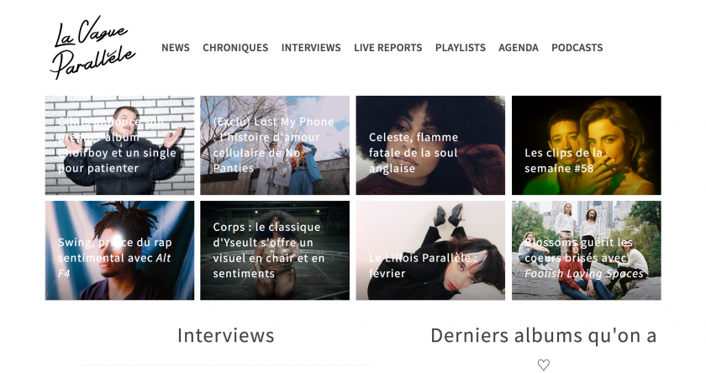Visit the AGENDA page

[x=519, y=48]
